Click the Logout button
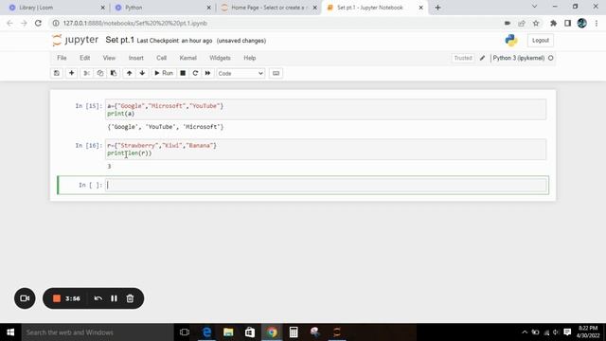Screen dimensions: 606x341 [541, 40]
